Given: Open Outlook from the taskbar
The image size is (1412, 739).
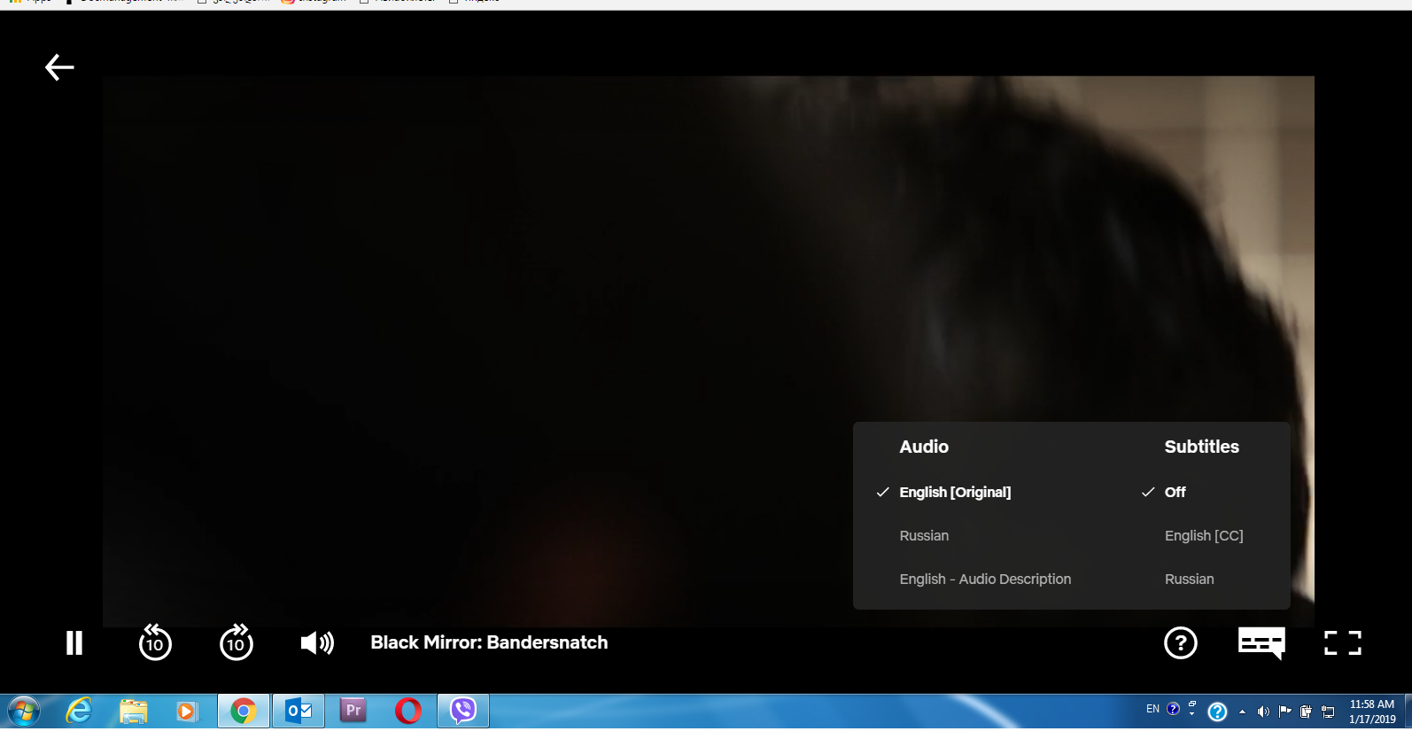Looking at the screenshot, I should tap(299, 712).
